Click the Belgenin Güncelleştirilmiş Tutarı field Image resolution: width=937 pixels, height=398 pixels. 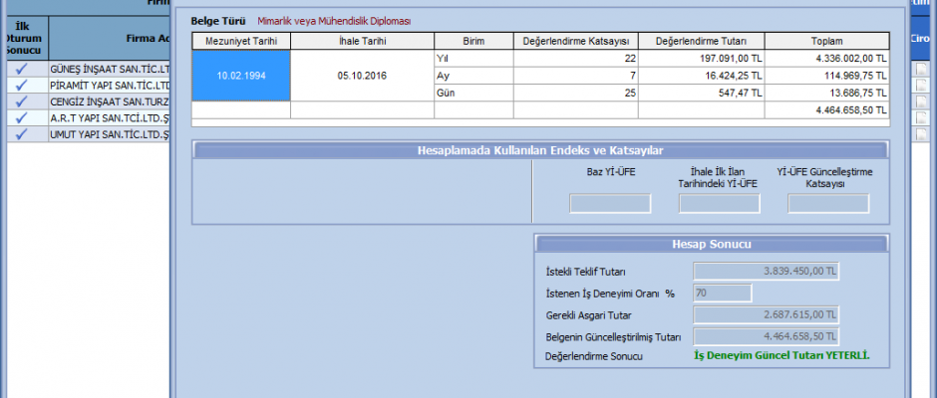click(x=766, y=336)
